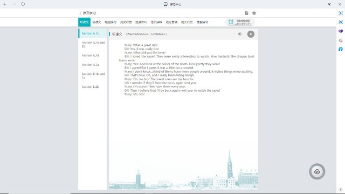This screenshot has height=194, width=345.
Task: Close the window with the X button
Action: pos(340,4)
